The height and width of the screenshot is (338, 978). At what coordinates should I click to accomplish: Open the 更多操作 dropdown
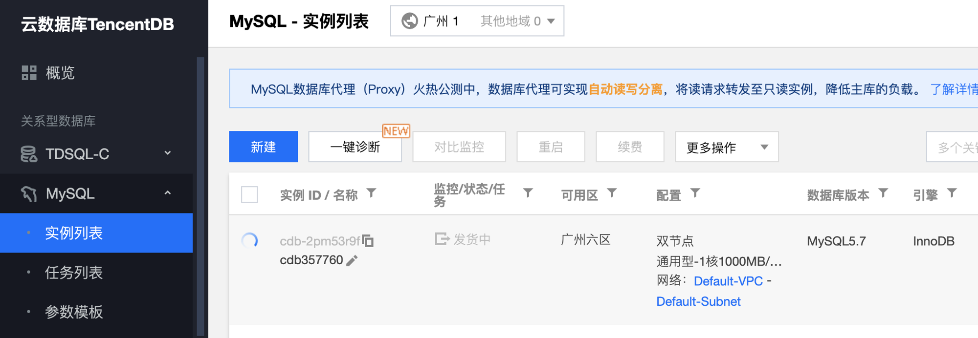[727, 147]
